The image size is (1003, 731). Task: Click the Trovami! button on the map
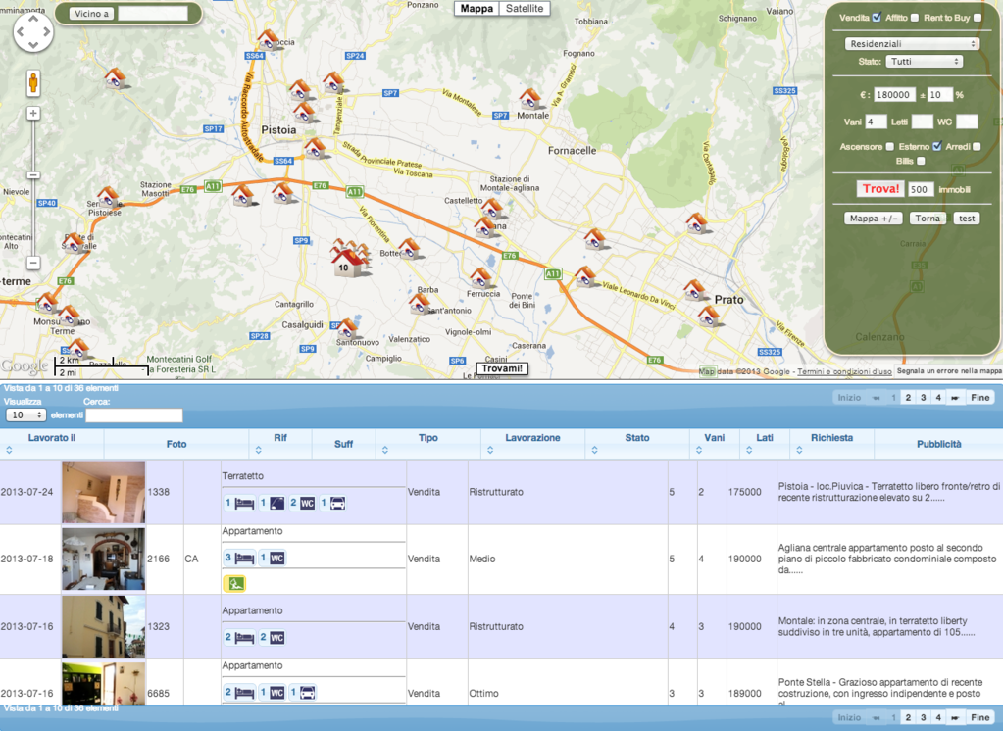(x=502, y=368)
